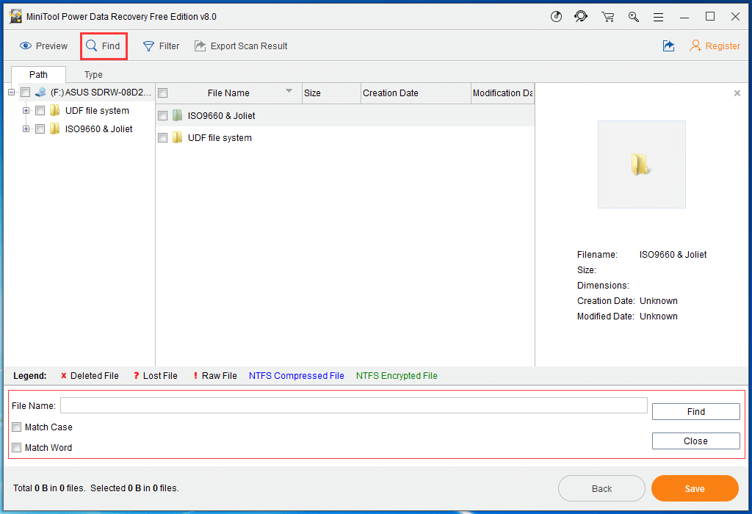This screenshot has width=752, height=514.
Task: Click the share export icon near Register
Action: click(x=668, y=46)
